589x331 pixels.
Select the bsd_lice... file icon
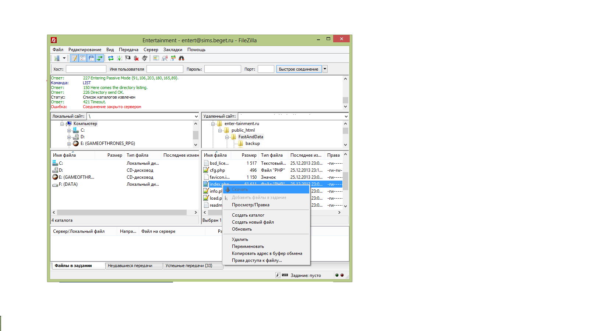(x=206, y=163)
